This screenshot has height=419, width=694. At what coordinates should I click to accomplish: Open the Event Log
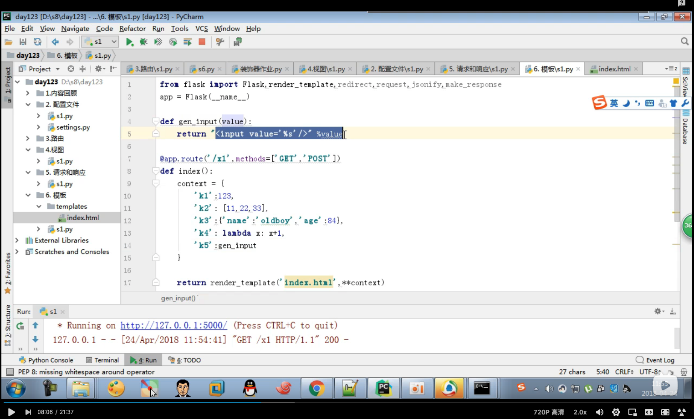[x=655, y=360]
